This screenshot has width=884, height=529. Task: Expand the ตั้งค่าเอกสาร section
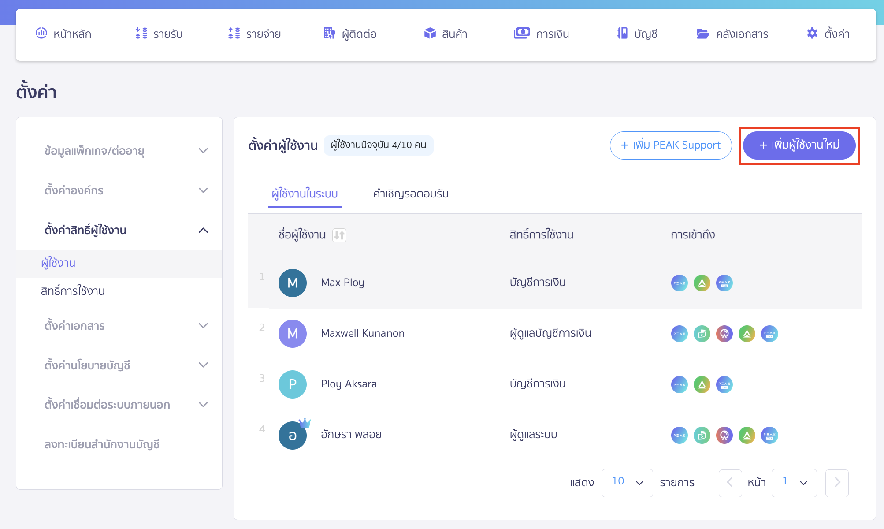(x=203, y=326)
